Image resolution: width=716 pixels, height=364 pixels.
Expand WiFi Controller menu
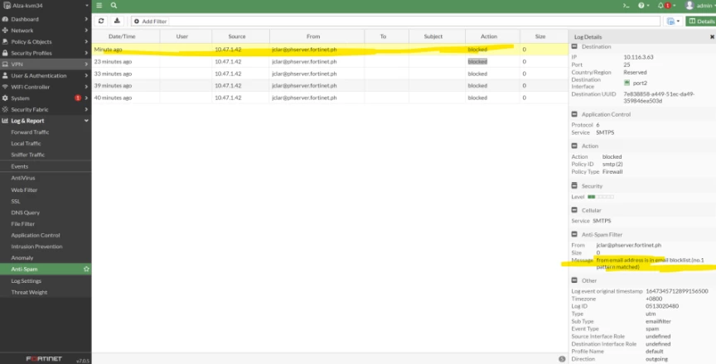pyautogui.click(x=46, y=87)
